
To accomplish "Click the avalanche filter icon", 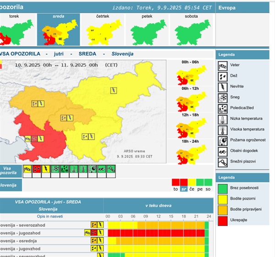I will tap(111, 169).
